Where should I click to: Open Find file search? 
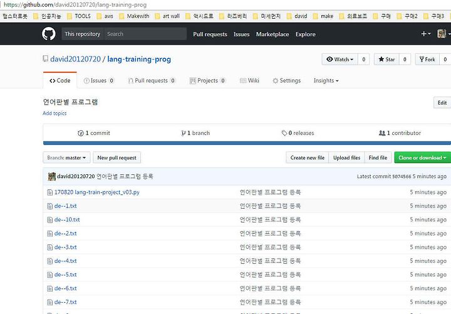coord(378,158)
